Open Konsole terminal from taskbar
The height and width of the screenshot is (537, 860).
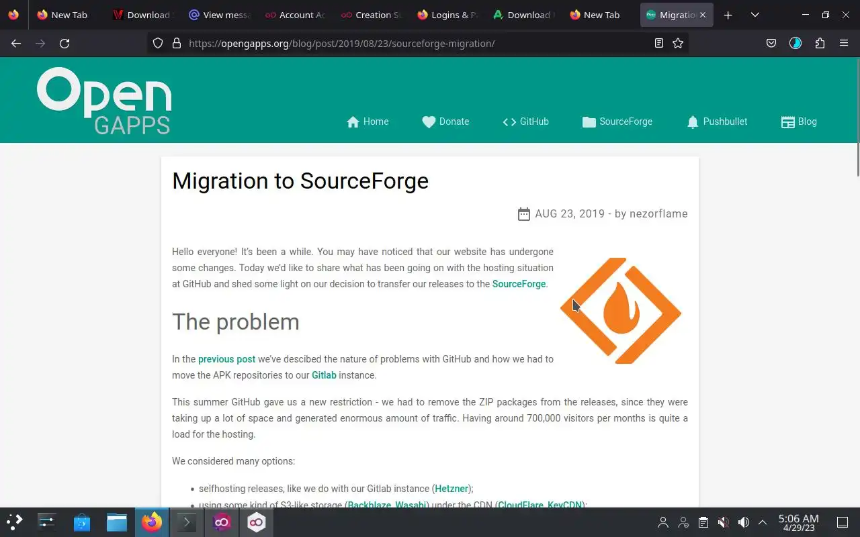[x=187, y=522]
